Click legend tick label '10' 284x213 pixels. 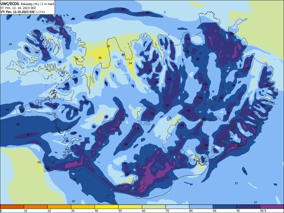pyautogui.click(x=26, y=211)
